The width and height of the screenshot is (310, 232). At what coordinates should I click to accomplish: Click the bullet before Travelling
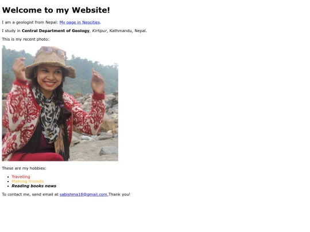pyautogui.click(x=8, y=177)
